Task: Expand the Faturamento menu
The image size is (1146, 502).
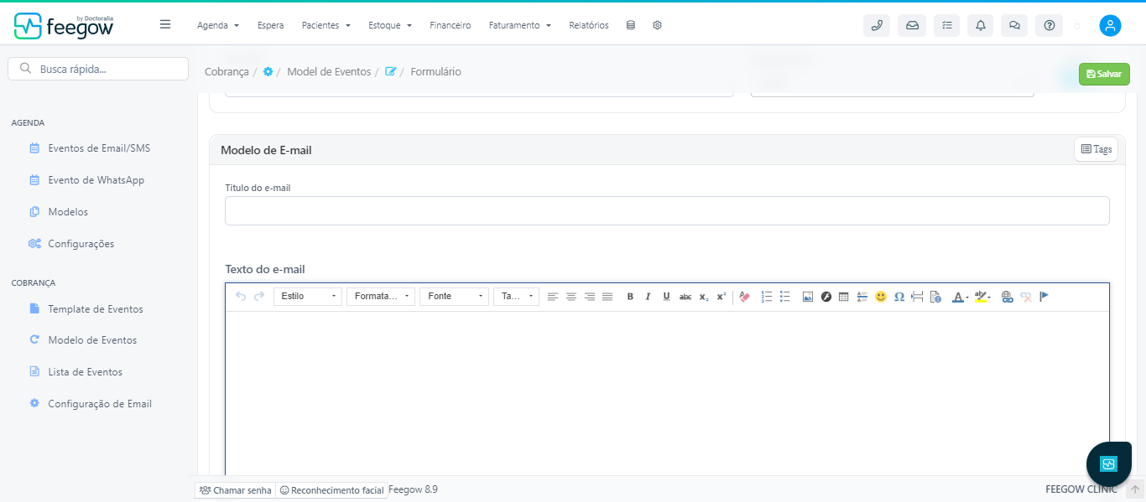Action: (x=520, y=25)
